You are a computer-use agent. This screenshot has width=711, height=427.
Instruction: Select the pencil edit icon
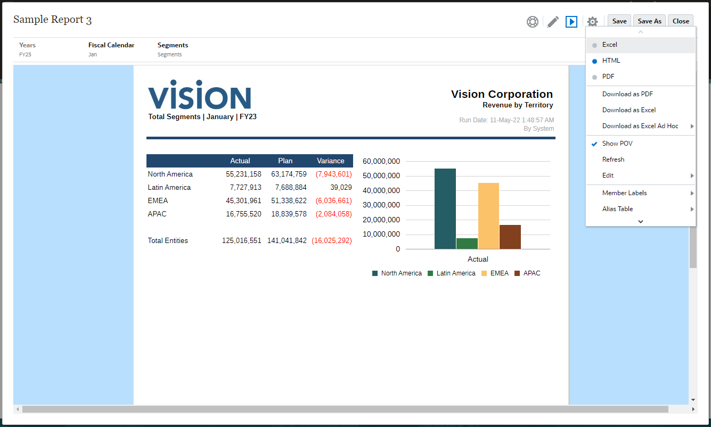(552, 22)
